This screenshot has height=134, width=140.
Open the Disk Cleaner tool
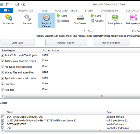click(80, 20)
